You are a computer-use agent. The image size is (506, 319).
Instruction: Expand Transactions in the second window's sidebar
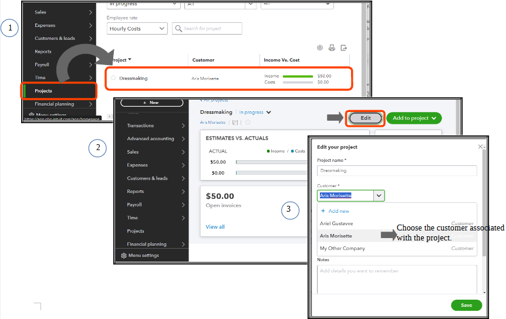pos(183,125)
